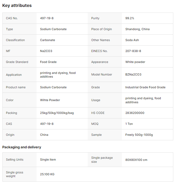
Task: Click the Single package size 80X80X100 cm
Action: [136, 160]
